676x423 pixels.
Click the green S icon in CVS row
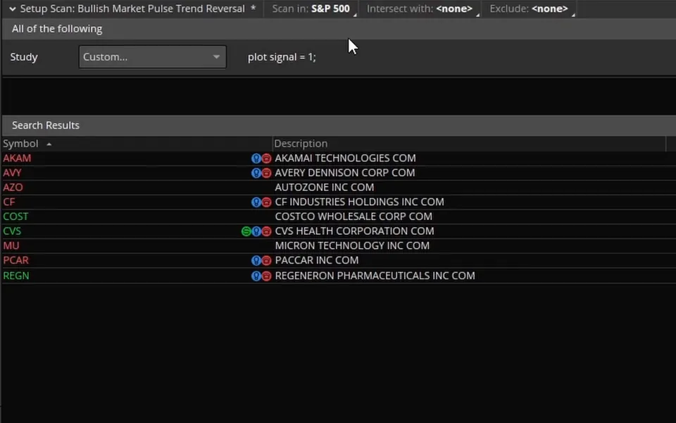(x=246, y=231)
